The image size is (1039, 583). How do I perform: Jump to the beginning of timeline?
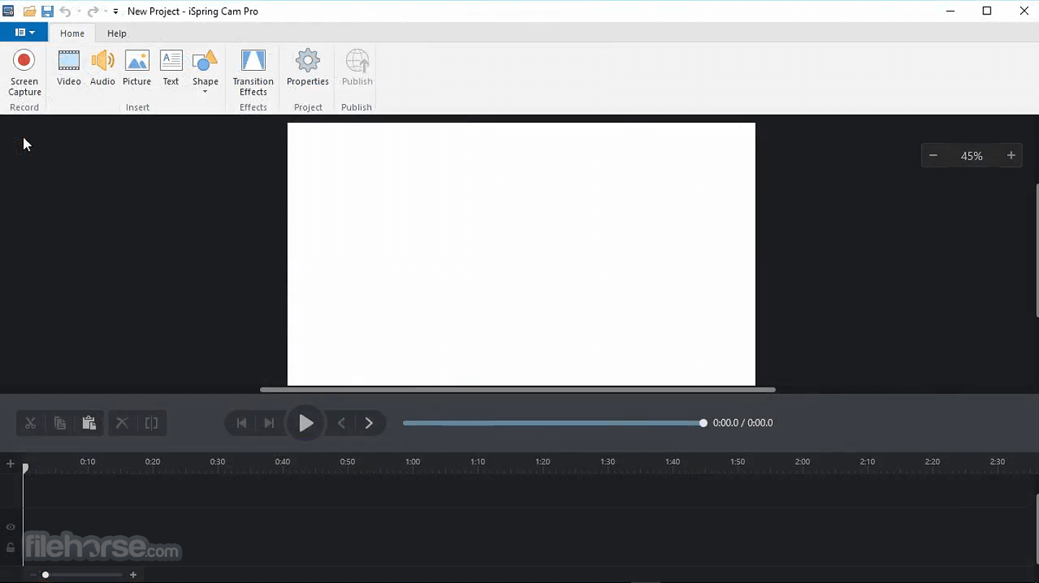pos(242,424)
